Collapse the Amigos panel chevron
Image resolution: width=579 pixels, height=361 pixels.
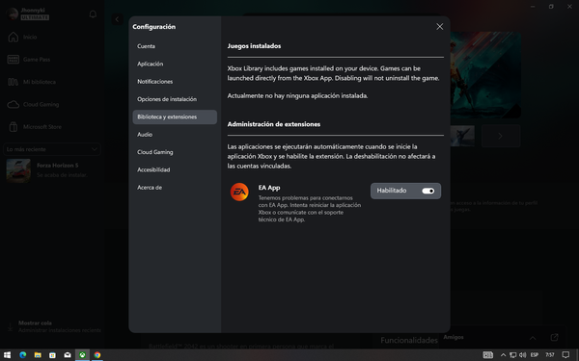tap(533, 338)
